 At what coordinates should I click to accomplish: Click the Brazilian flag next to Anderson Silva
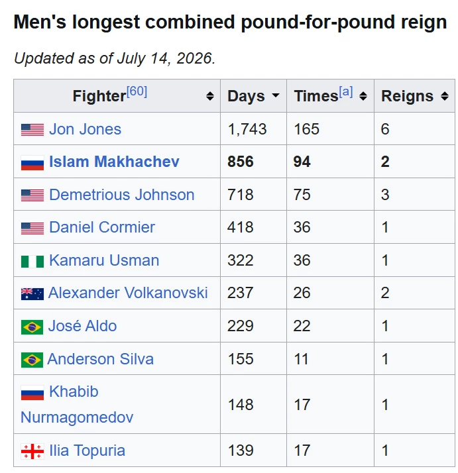point(32,360)
